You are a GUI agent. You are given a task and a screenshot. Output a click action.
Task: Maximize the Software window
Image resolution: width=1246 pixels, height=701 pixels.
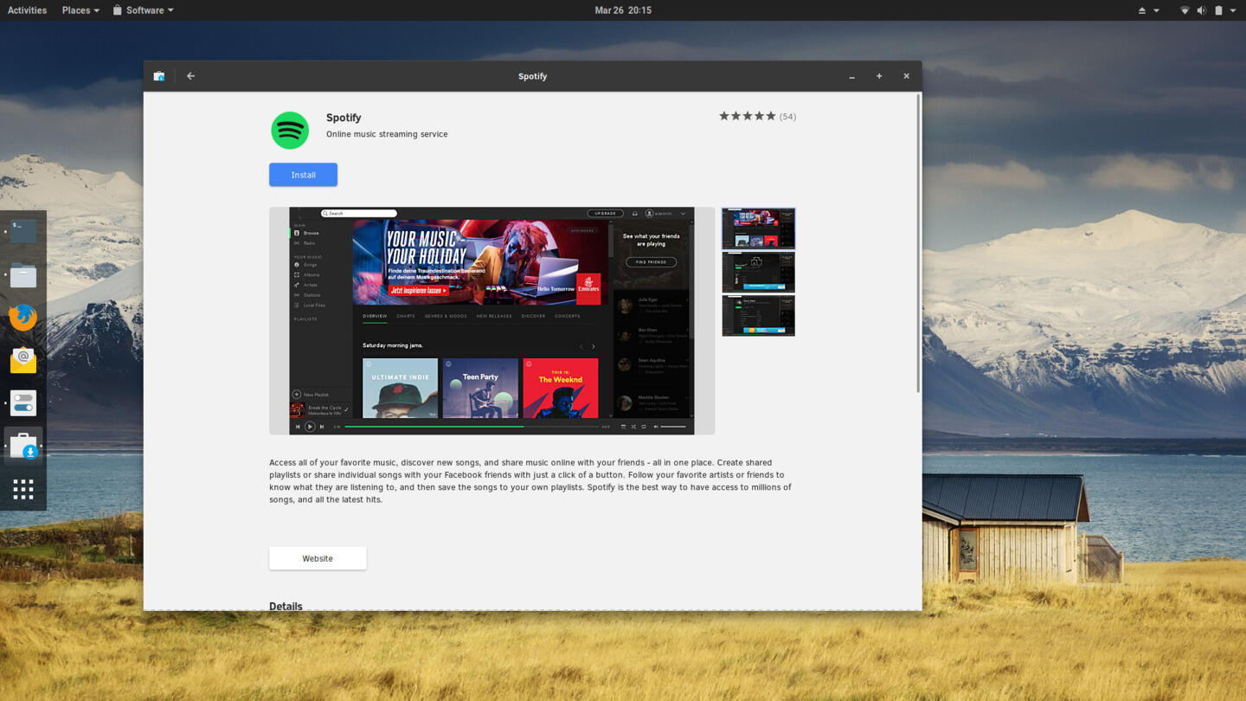click(x=879, y=76)
